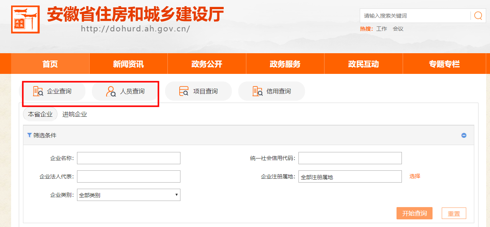Click the 选择 link for registration location

[415, 176]
